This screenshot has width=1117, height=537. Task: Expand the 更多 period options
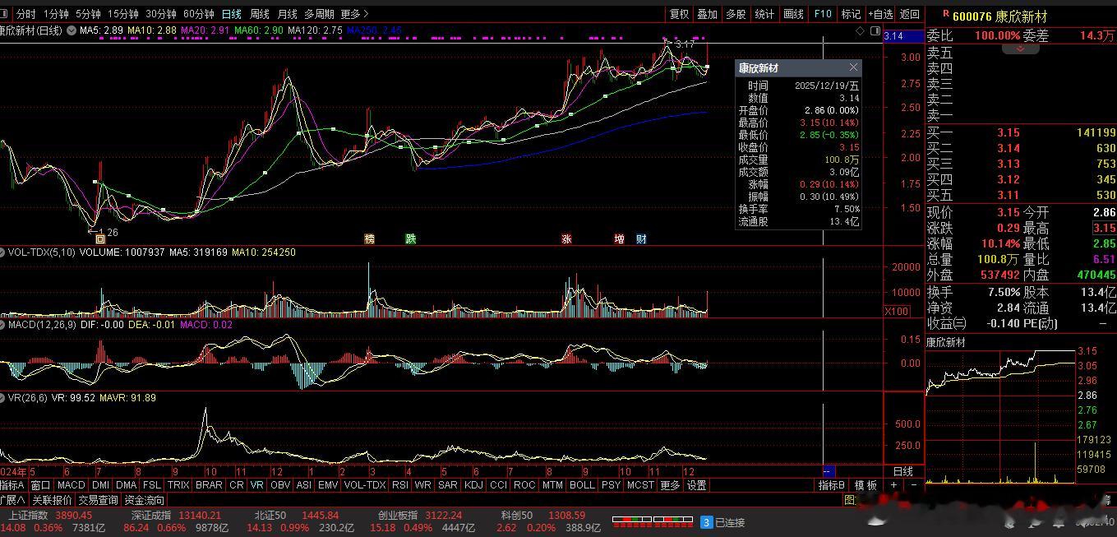[354, 14]
